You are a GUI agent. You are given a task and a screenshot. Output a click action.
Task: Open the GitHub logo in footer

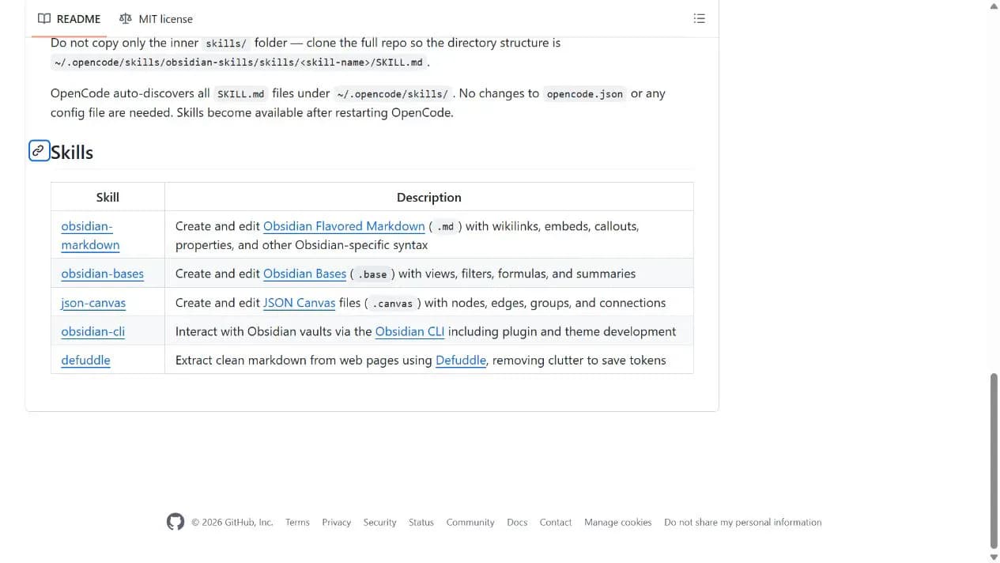click(175, 522)
